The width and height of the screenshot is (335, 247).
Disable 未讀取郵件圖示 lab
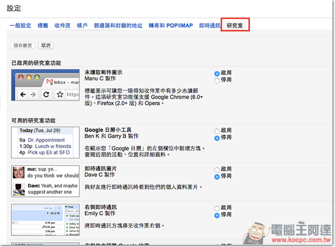217,80
